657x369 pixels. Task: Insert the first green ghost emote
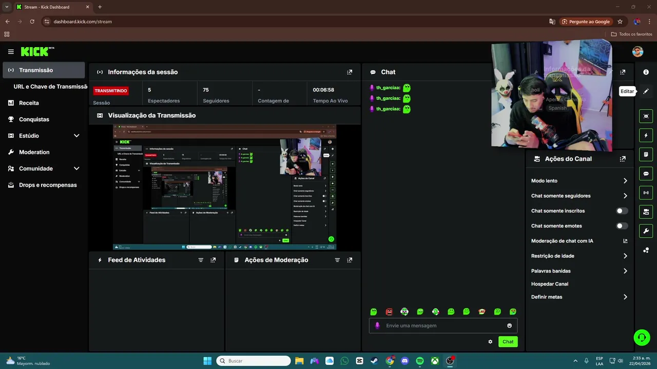[x=374, y=312]
